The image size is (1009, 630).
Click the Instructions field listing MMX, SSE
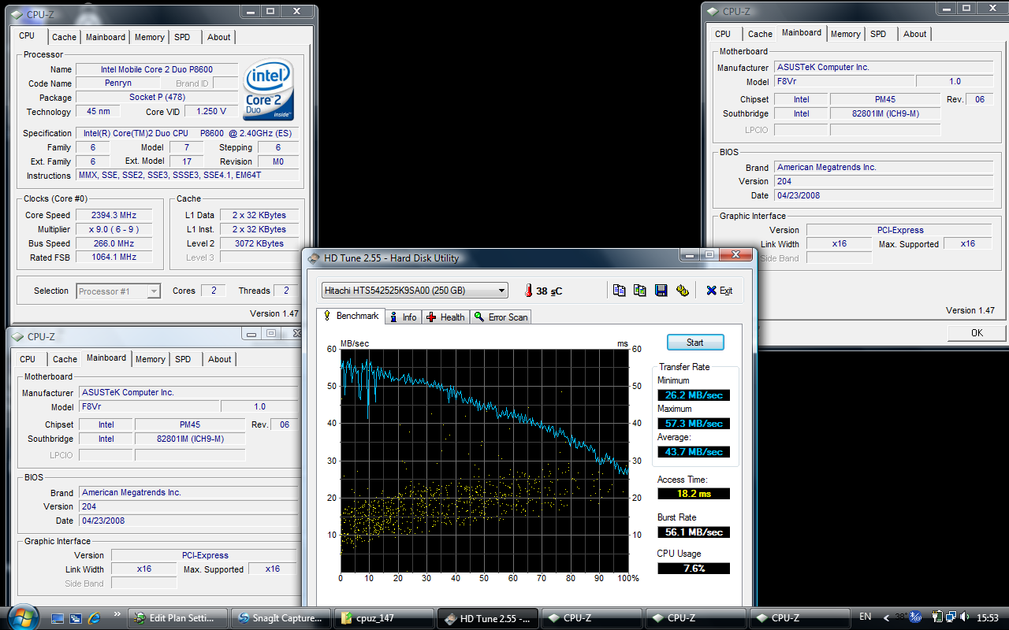[187, 176]
